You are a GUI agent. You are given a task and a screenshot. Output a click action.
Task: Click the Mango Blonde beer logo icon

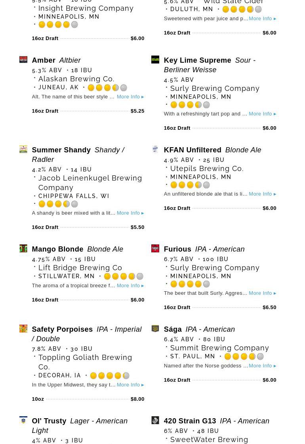(x=23, y=248)
